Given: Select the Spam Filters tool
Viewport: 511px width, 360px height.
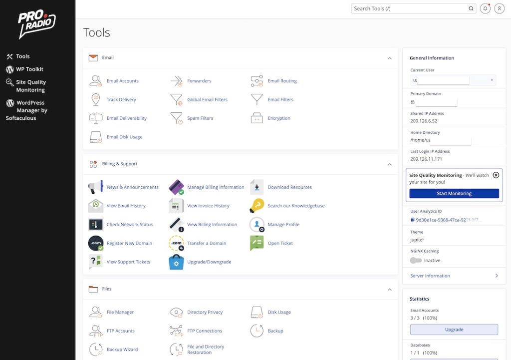Looking at the screenshot, I should (200, 118).
